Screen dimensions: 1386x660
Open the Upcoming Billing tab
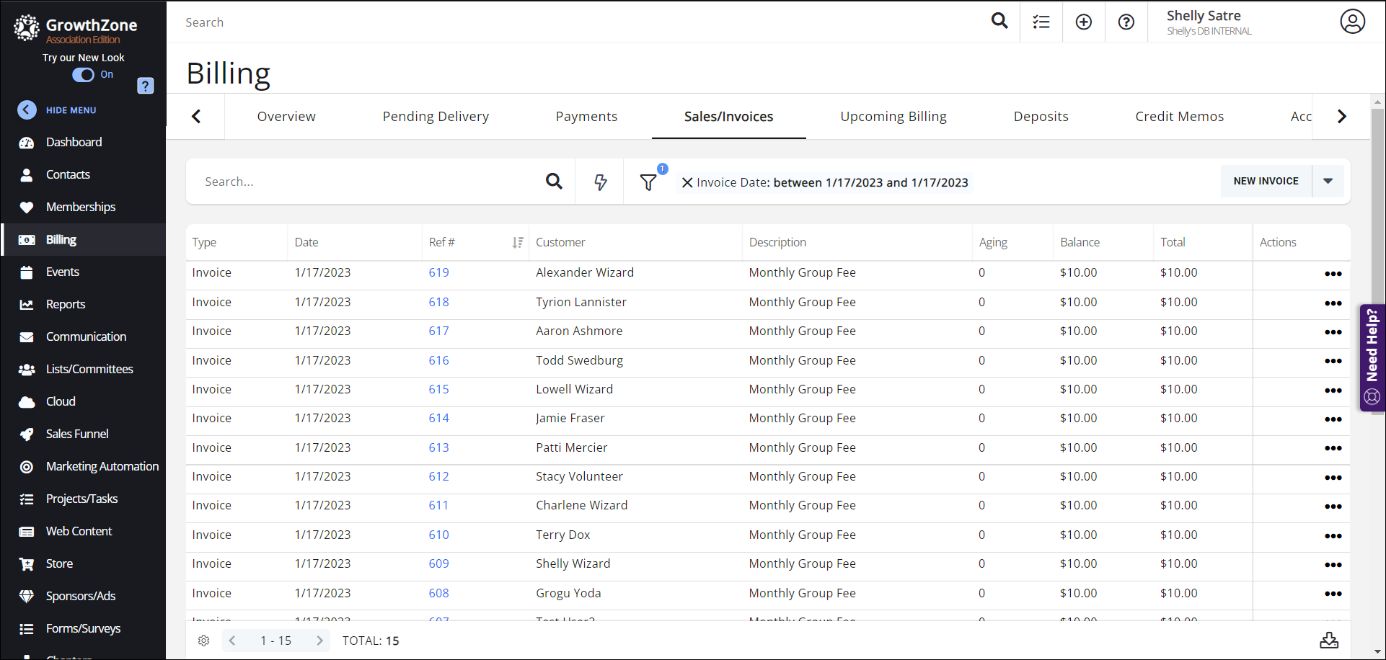tap(893, 117)
